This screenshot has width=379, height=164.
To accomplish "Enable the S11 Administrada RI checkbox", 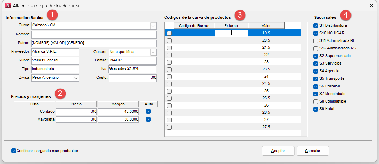I will point(316,41).
